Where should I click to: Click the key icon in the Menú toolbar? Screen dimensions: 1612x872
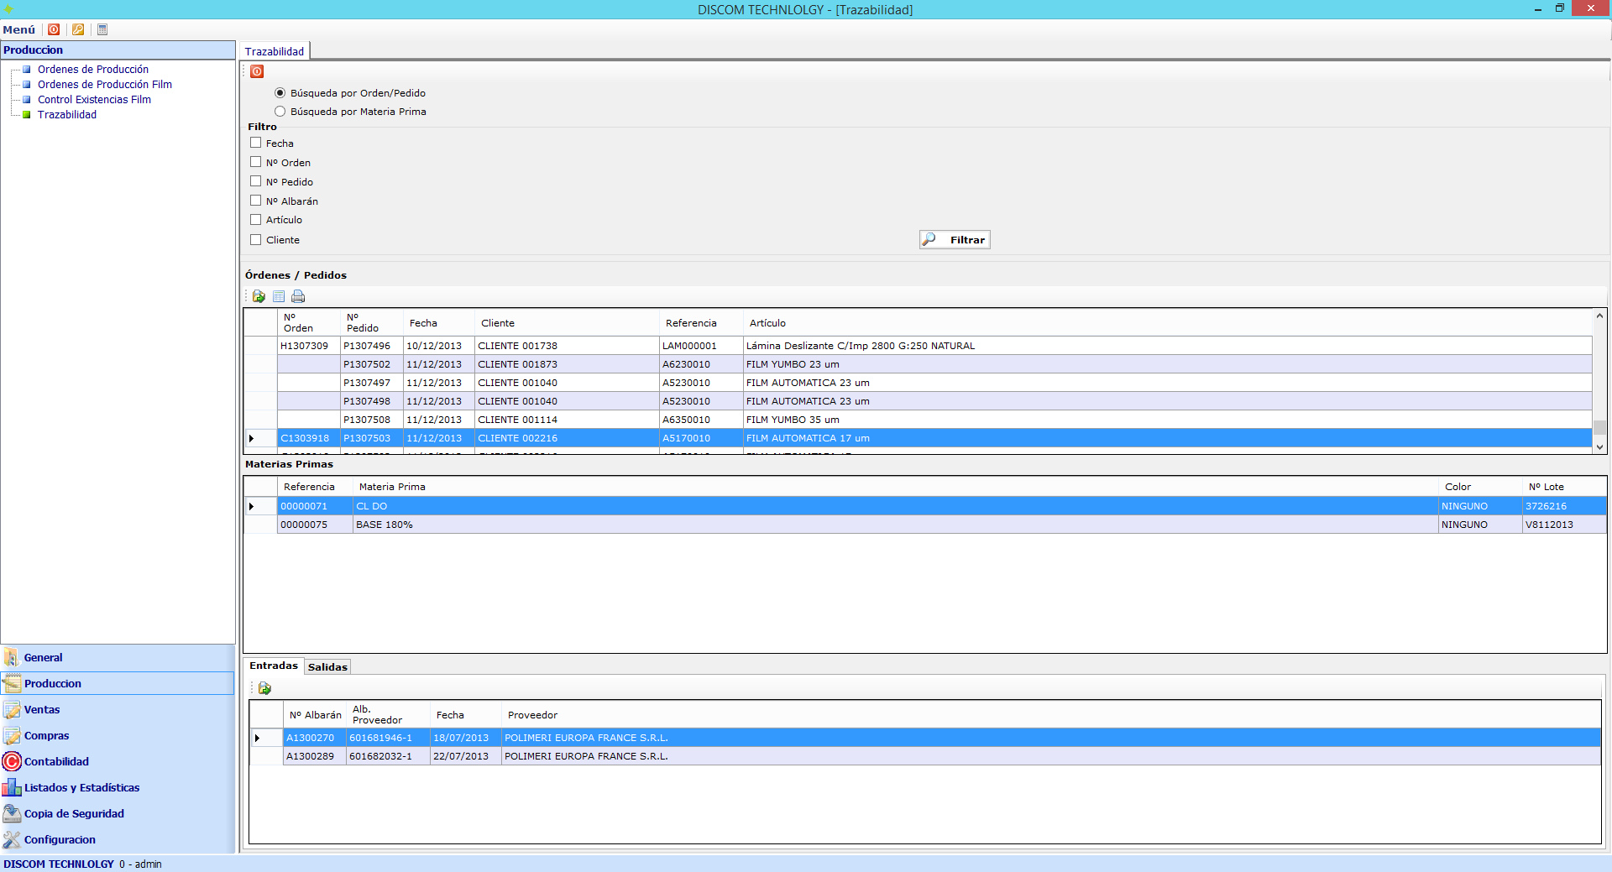78,29
